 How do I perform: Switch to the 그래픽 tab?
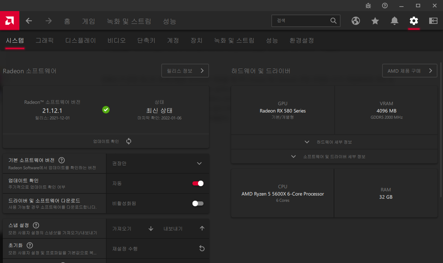tap(45, 40)
